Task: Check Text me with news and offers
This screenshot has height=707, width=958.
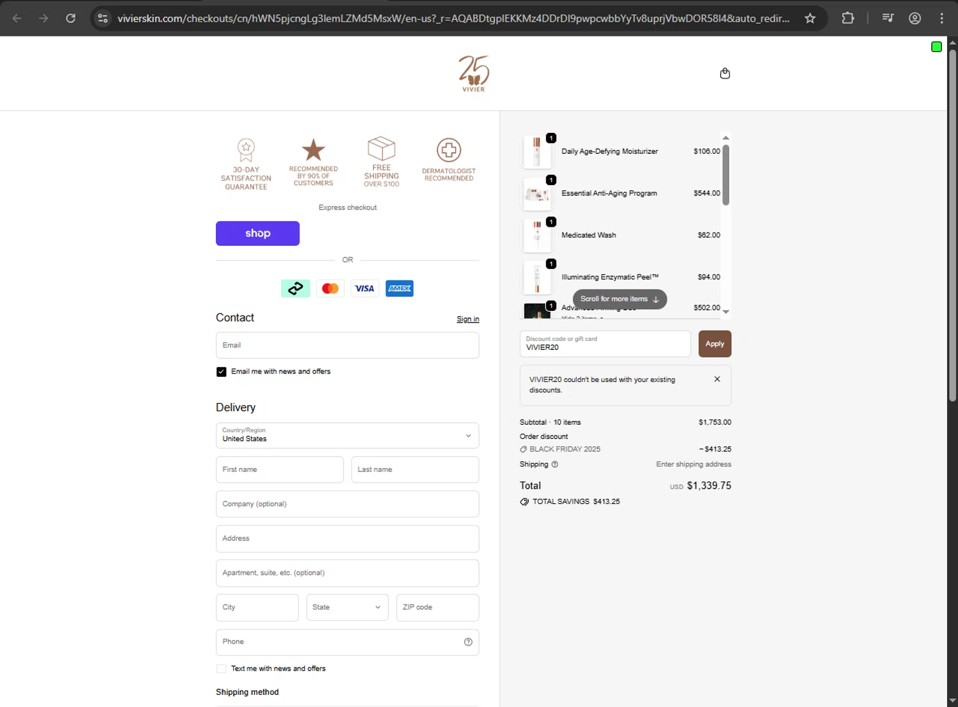Action: [x=222, y=669]
